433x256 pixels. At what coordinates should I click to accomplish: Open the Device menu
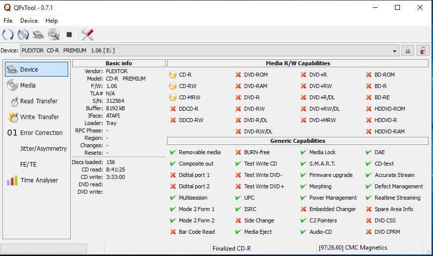click(x=29, y=20)
